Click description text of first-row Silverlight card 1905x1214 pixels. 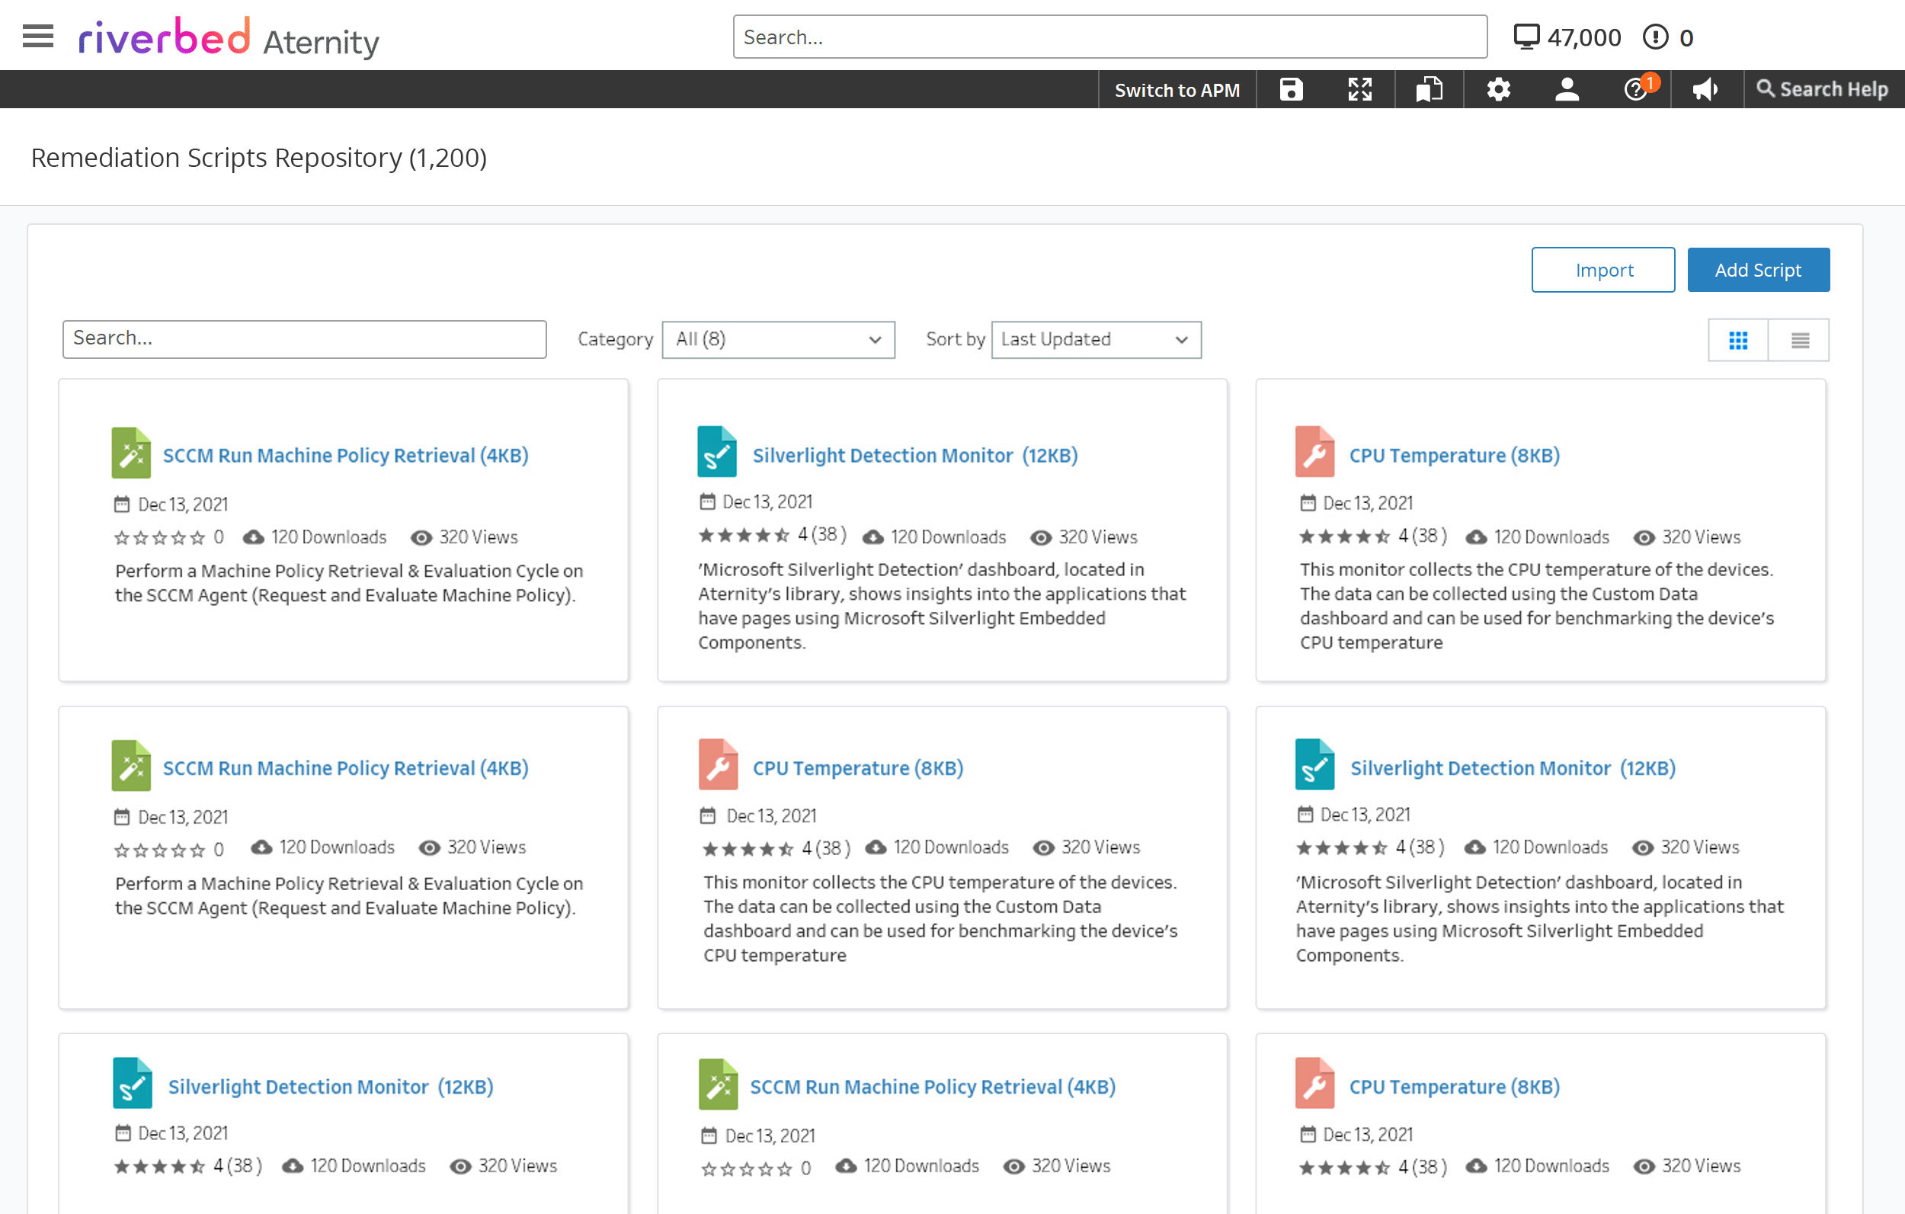tap(941, 606)
